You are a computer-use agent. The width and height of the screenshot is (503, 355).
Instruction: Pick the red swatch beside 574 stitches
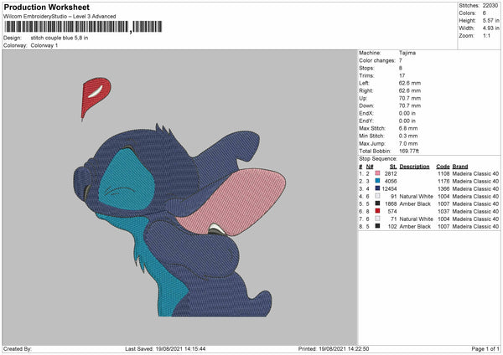click(377, 211)
